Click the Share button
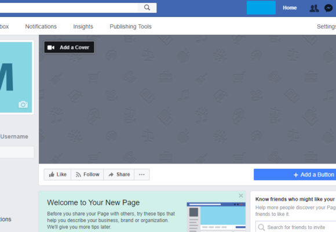The width and height of the screenshot is (336, 232). point(119,175)
